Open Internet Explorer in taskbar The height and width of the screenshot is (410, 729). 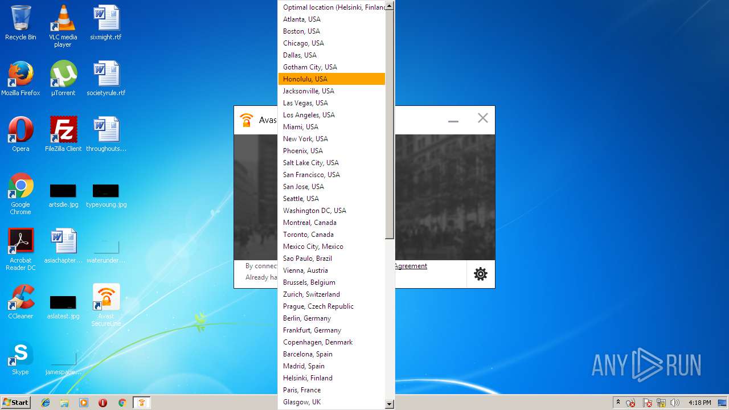pyautogui.click(x=46, y=403)
